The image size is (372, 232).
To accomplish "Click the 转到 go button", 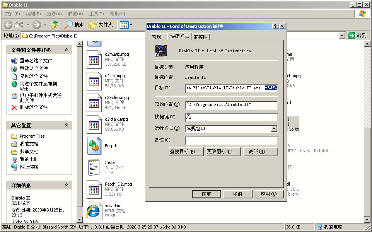I will pyautogui.click(x=358, y=36).
